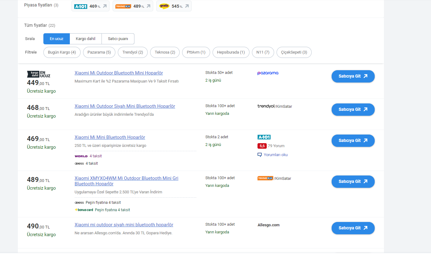Click the Axess Peşin fiyatına 4 taksit option

98,203
